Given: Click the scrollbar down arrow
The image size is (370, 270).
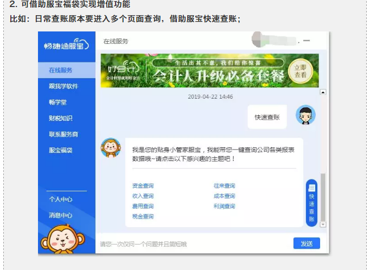Looking at the screenshot, I should click(x=323, y=224).
